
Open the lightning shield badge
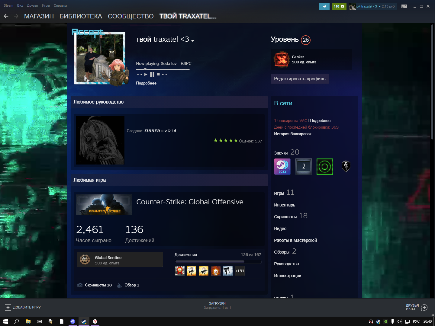346,167
